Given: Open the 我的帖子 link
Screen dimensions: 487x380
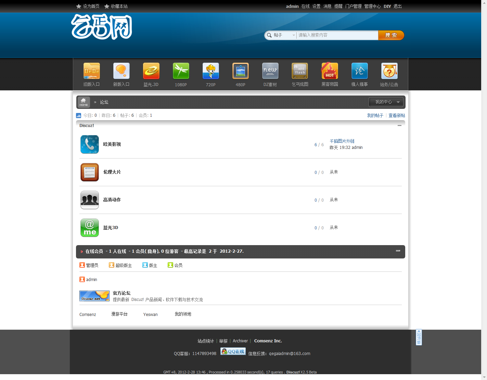Looking at the screenshot, I should (375, 115).
